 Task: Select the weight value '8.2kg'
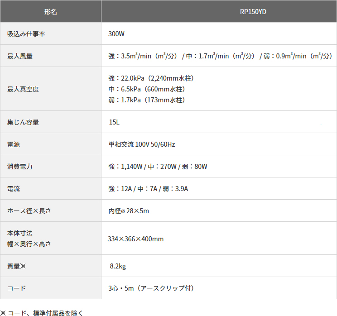point(118,266)
